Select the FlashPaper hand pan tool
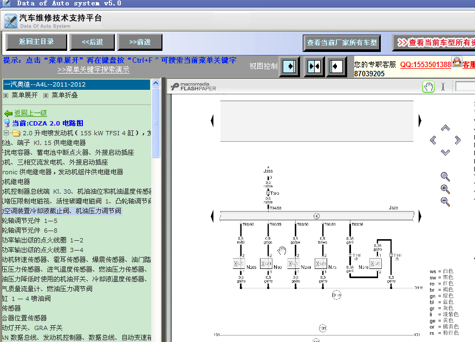The height and width of the screenshot is (342, 475). (x=428, y=87)
